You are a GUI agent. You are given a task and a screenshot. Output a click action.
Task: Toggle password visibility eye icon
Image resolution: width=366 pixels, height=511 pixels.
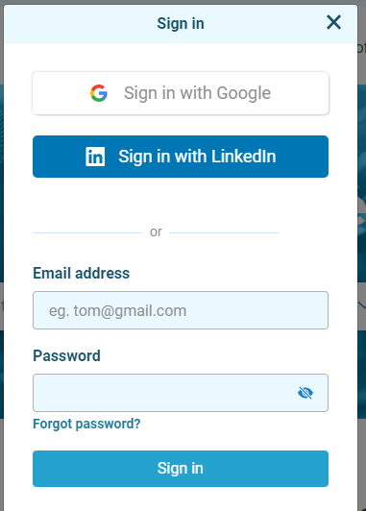click(x=305, y=393)
